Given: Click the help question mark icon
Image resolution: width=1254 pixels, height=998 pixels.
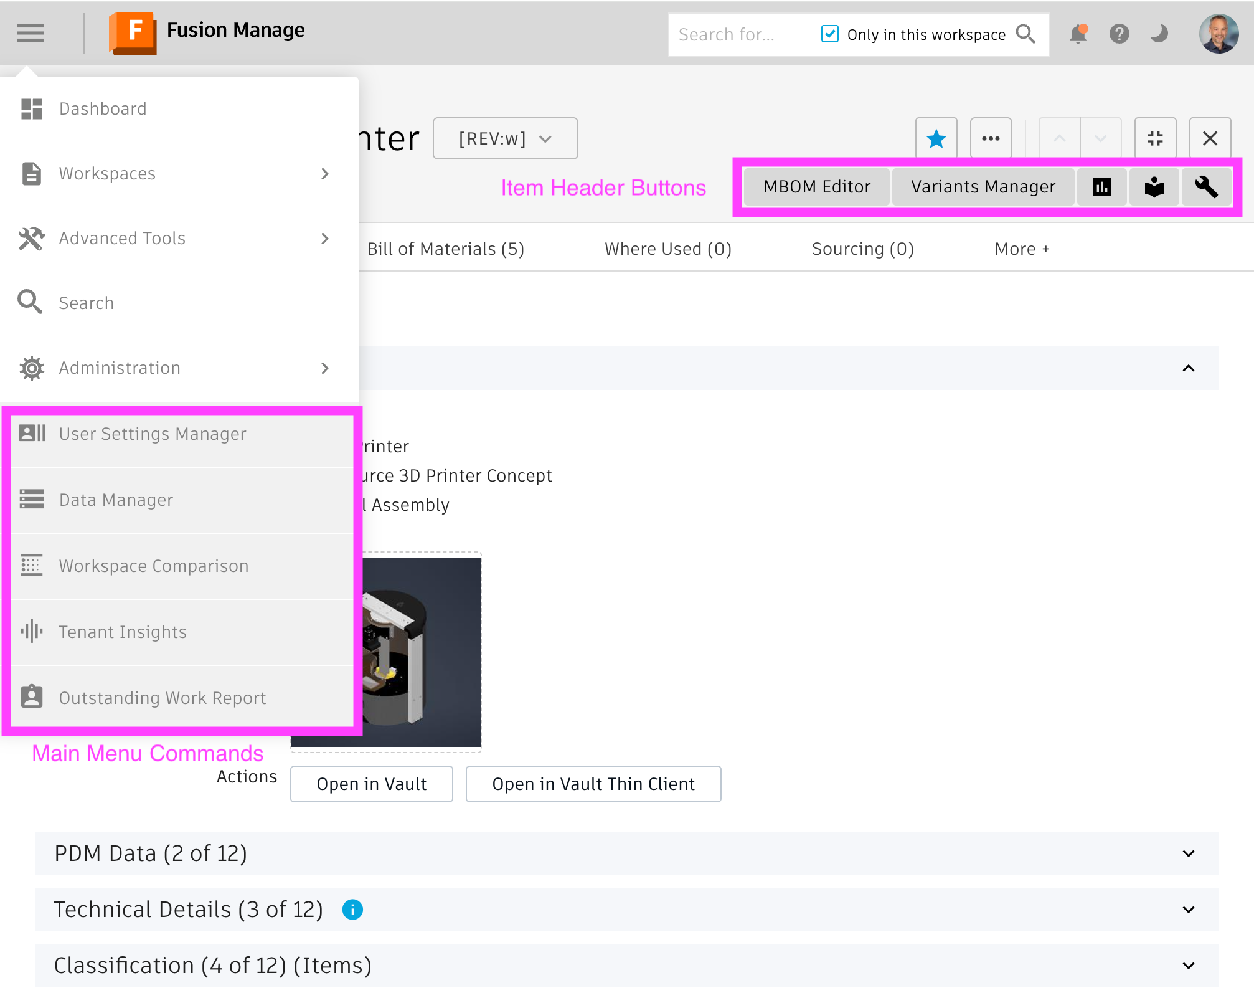Looking at the screenshot, I should coord(1119,34).
